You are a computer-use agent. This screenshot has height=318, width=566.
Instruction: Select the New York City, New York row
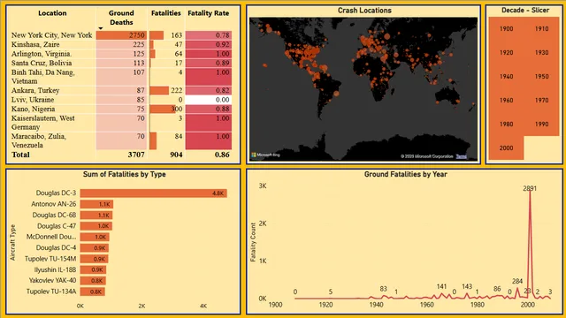click(120, 35)
